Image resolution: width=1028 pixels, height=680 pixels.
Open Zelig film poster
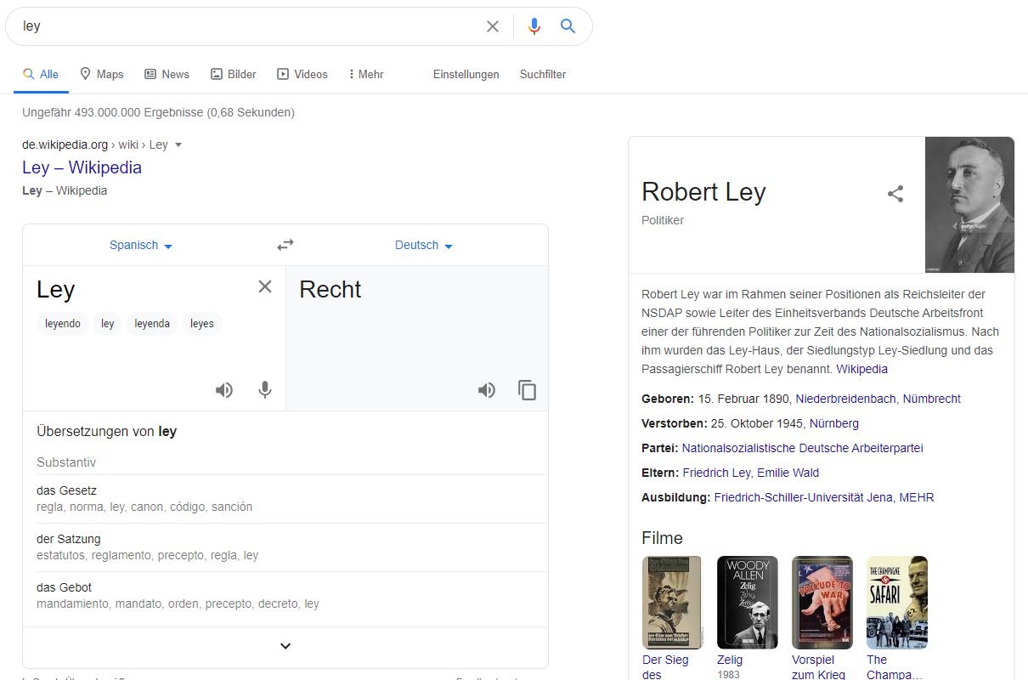click(748, 603)
